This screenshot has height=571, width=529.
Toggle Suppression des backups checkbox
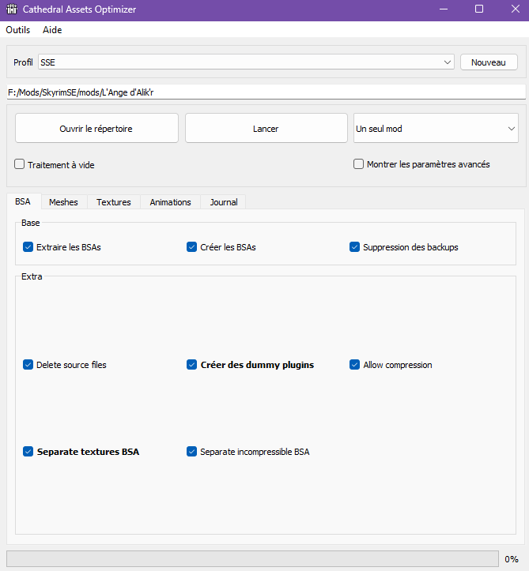(x=355, y=247)
